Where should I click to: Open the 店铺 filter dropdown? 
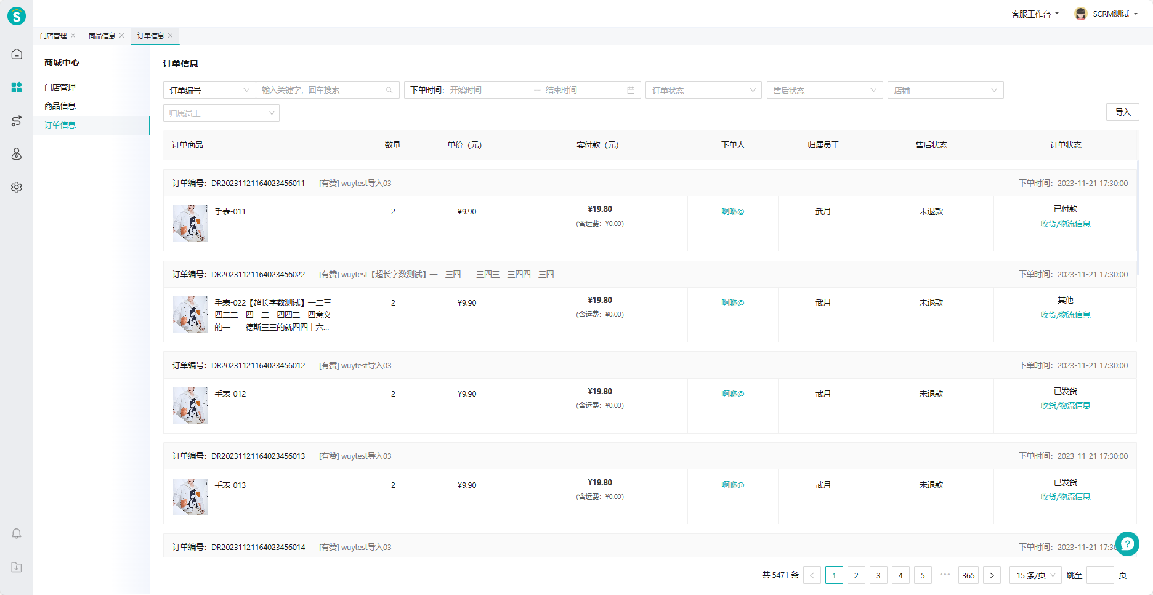pos(945,90)
